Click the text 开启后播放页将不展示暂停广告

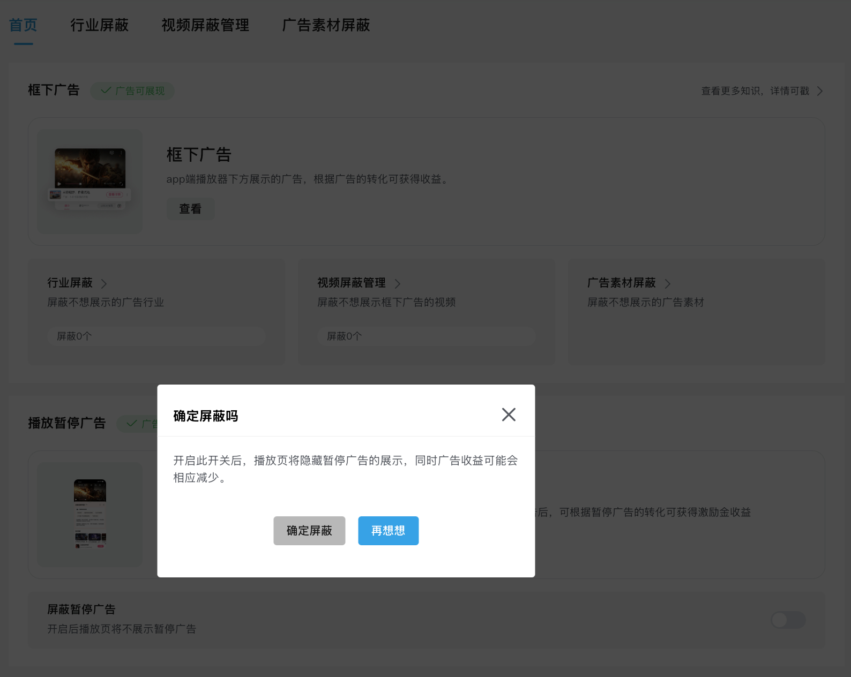[x=122, y=629]
